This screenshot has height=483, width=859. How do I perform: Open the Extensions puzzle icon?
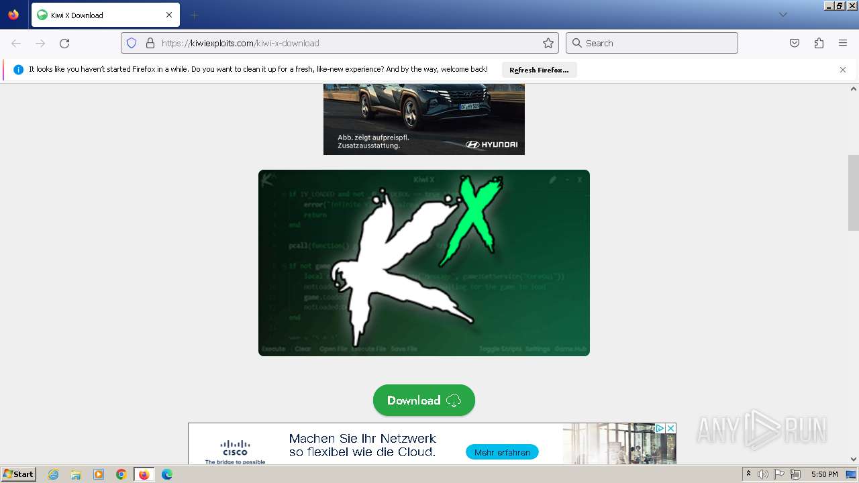[x=819, y=43]
